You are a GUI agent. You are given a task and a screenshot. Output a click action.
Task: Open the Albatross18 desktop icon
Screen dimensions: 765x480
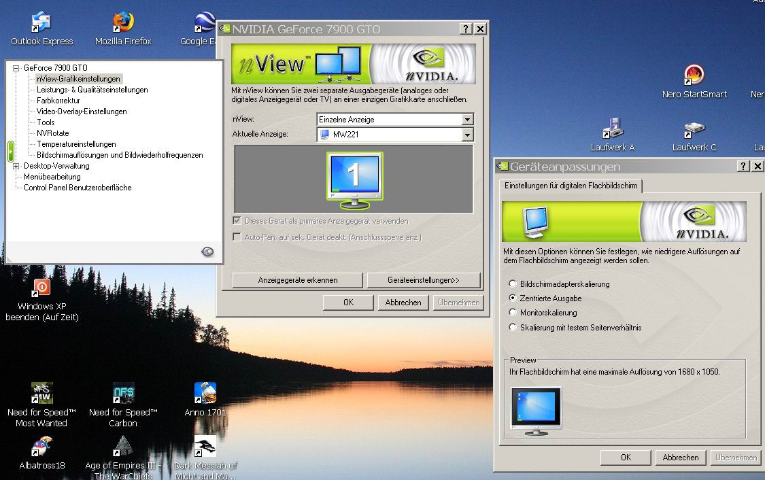[41, 446]
